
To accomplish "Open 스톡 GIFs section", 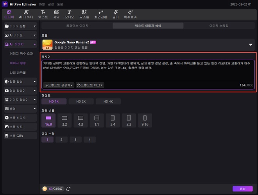I will [x=20, y=136].
